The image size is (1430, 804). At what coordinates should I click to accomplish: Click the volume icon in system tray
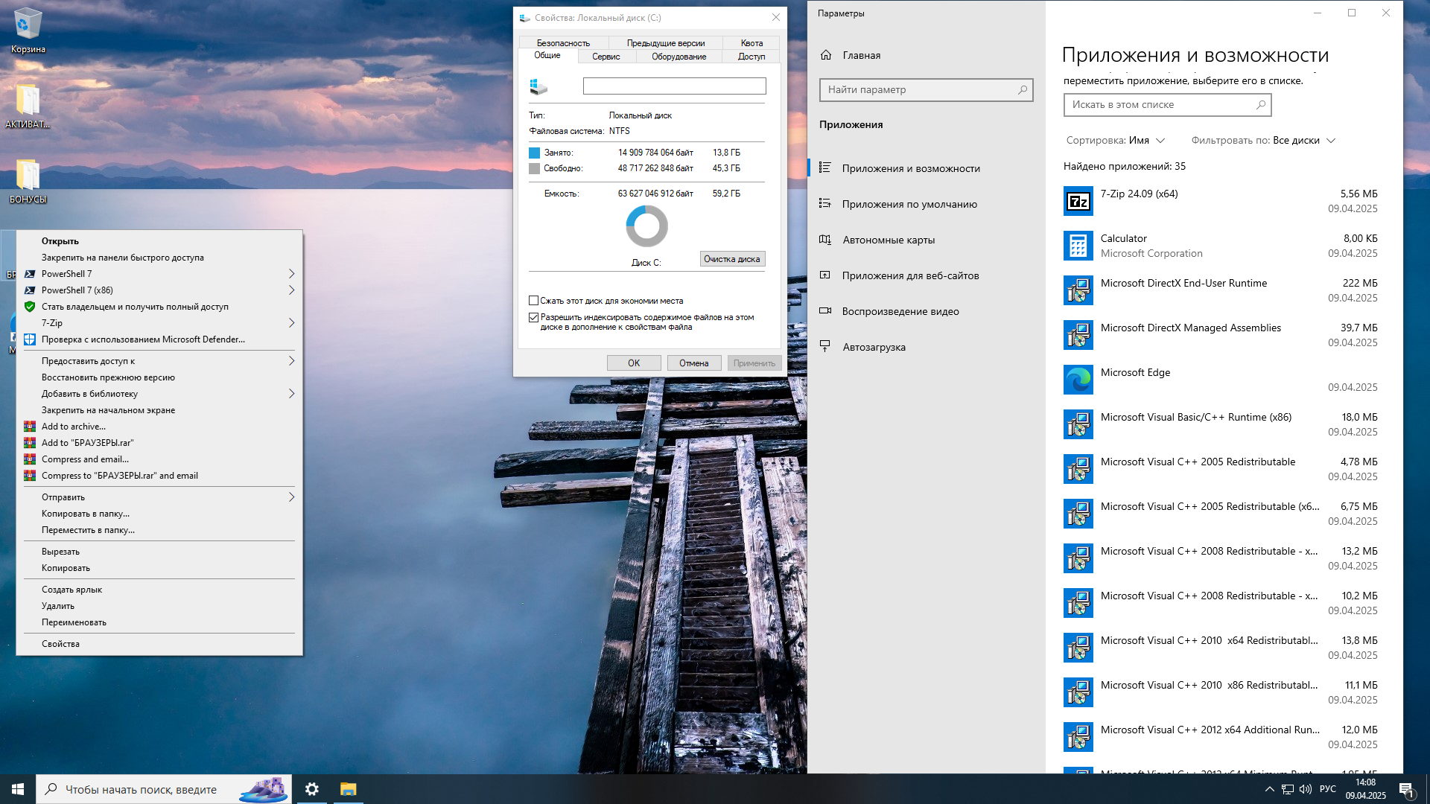(1305, 789)
